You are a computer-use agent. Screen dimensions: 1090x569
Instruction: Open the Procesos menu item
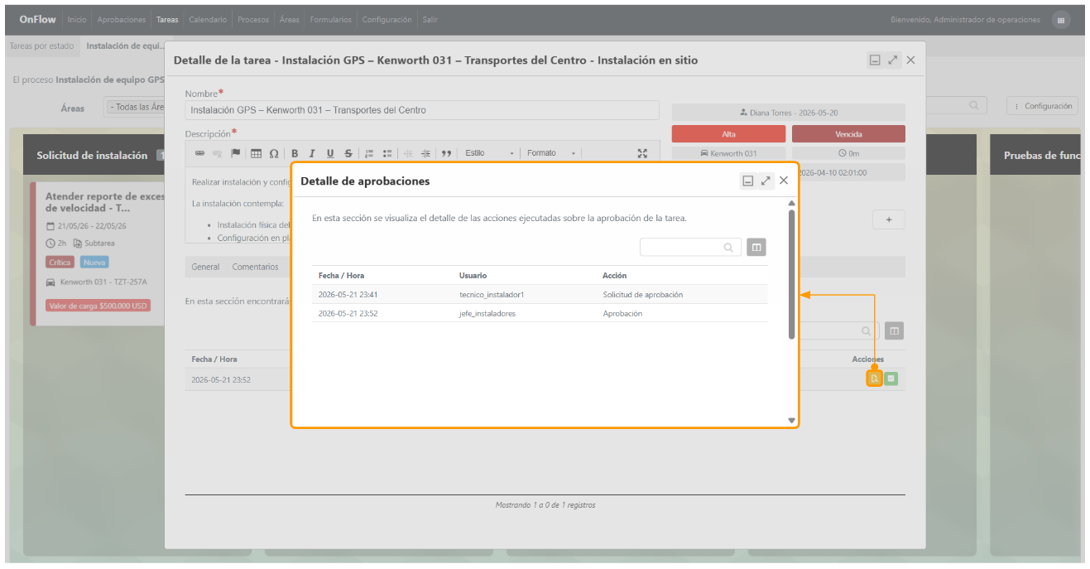[x=253, y=20]
